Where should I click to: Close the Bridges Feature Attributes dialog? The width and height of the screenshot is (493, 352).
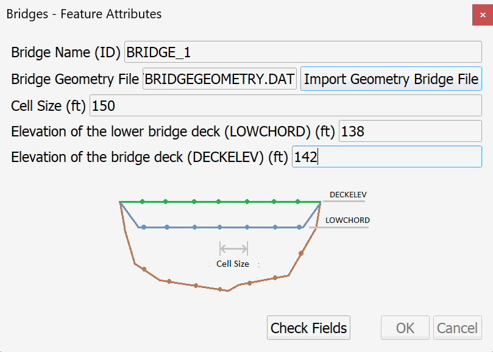tap(482, 14)
